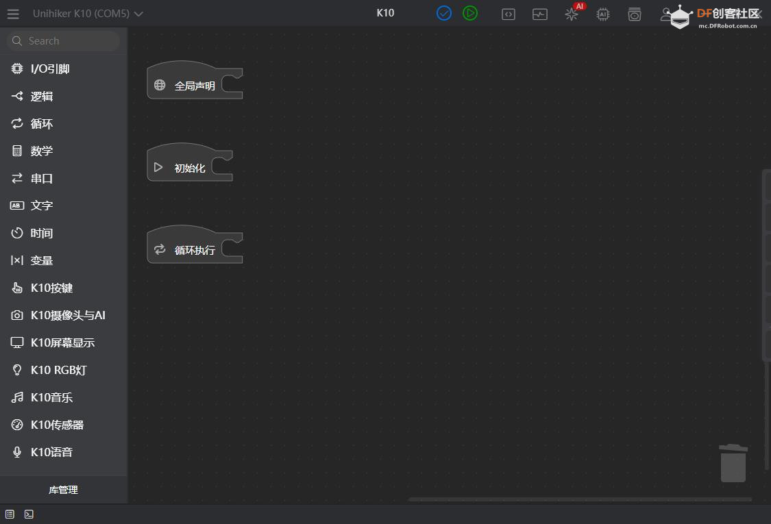Open the serial plotter waveform icon

[540, 14]
